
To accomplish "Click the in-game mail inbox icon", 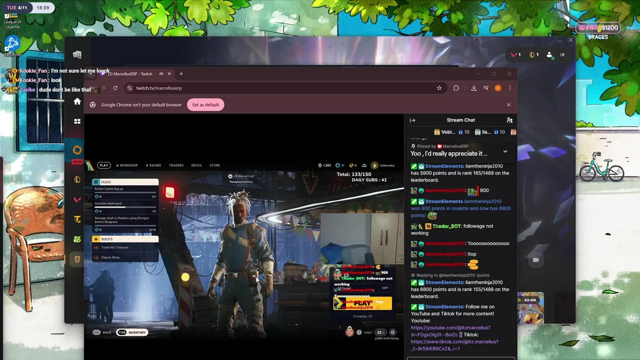I will tap(364, 165).
